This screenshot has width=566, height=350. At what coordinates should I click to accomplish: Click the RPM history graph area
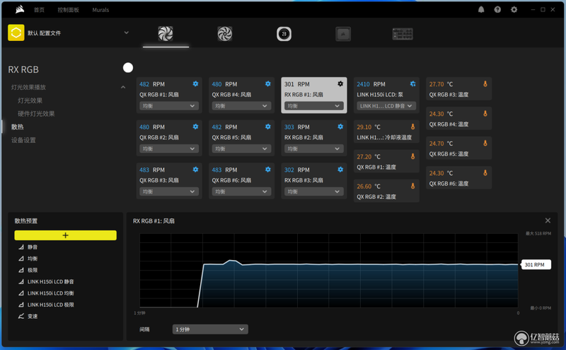(329, 271)
